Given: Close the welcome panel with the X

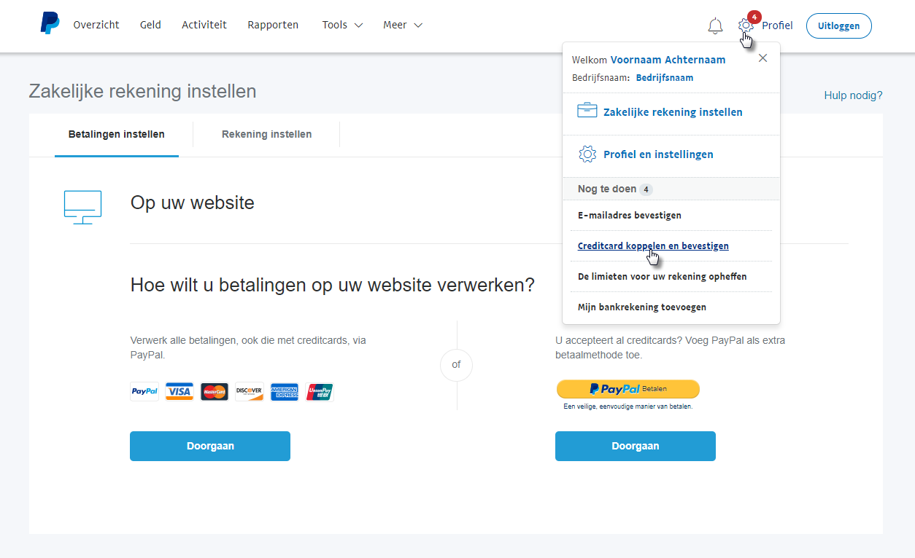Looking at the screenshot, I should 762,58.
